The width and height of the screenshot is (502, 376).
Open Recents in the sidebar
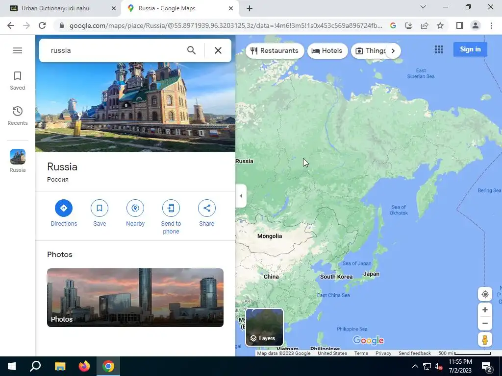(18, 116)
